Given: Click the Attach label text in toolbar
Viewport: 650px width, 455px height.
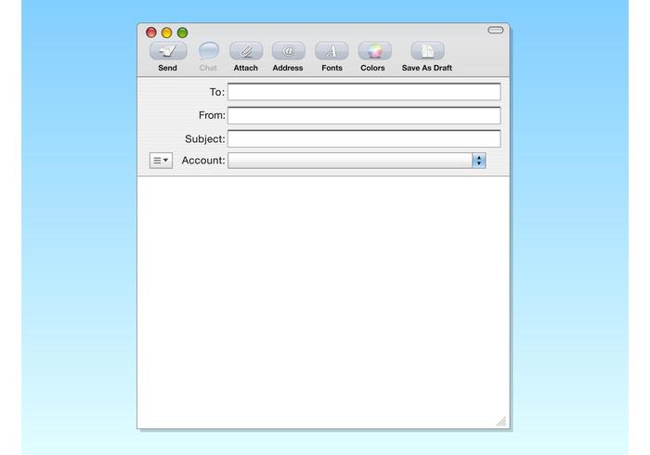Looking at the screenshot, I should pos(246,68).
